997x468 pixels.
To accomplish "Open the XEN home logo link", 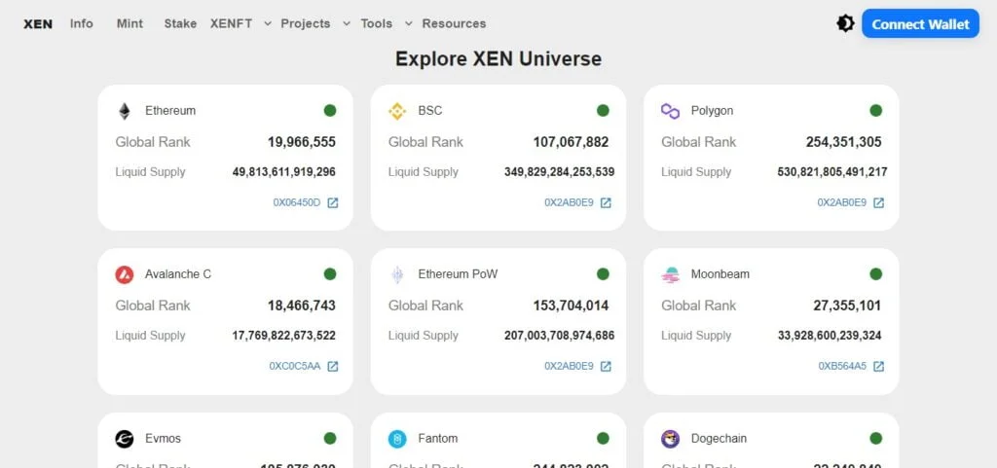I will (38, 24).
